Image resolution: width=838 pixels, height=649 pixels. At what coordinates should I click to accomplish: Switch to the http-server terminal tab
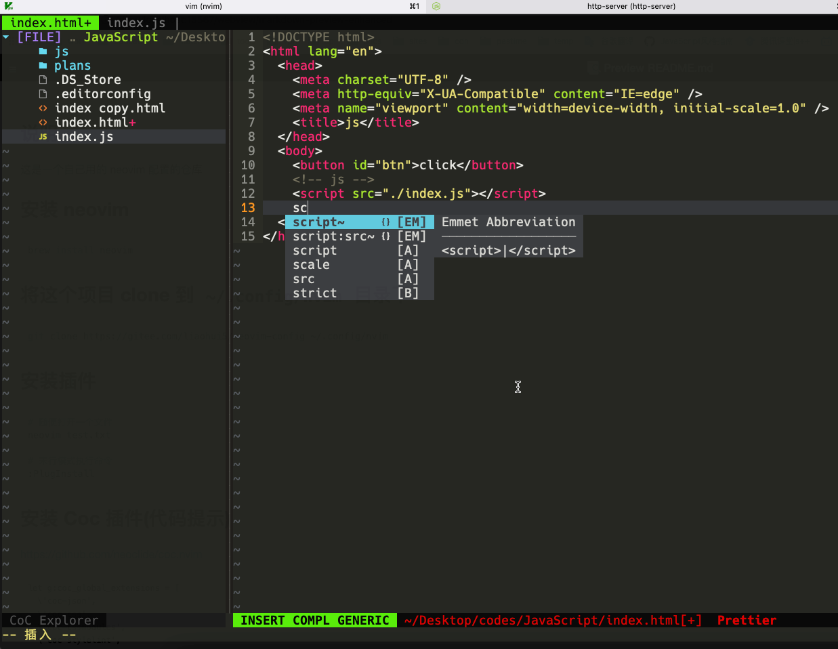631,6
